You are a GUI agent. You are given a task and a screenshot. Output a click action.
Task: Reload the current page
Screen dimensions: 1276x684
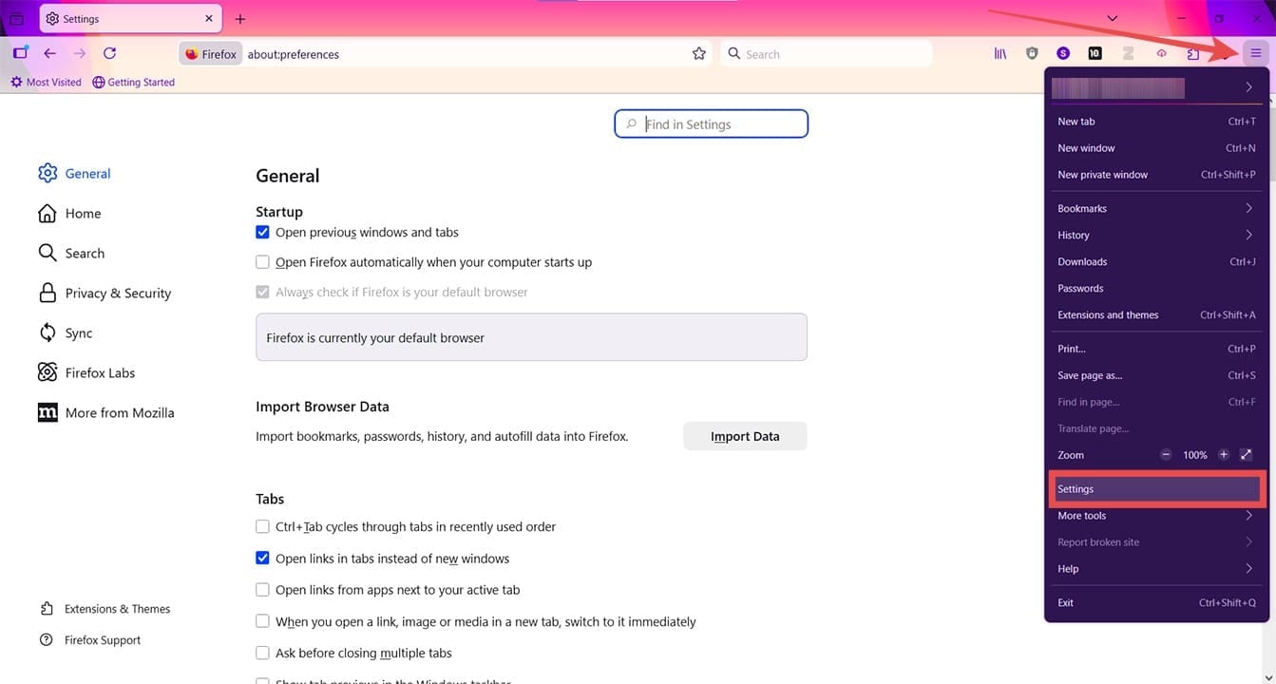[x=109, y=54]
